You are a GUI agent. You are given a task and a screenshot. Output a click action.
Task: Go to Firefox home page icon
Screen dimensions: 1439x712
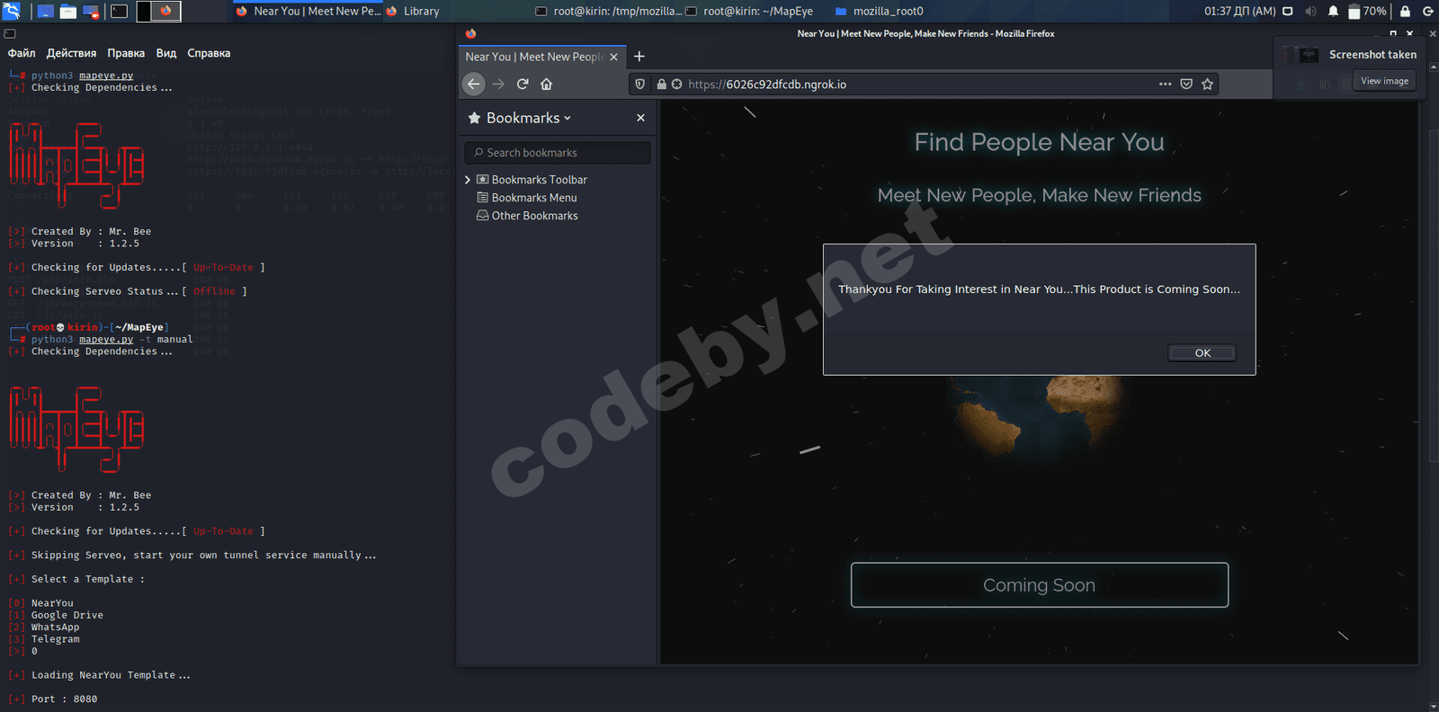pos(546,84)
